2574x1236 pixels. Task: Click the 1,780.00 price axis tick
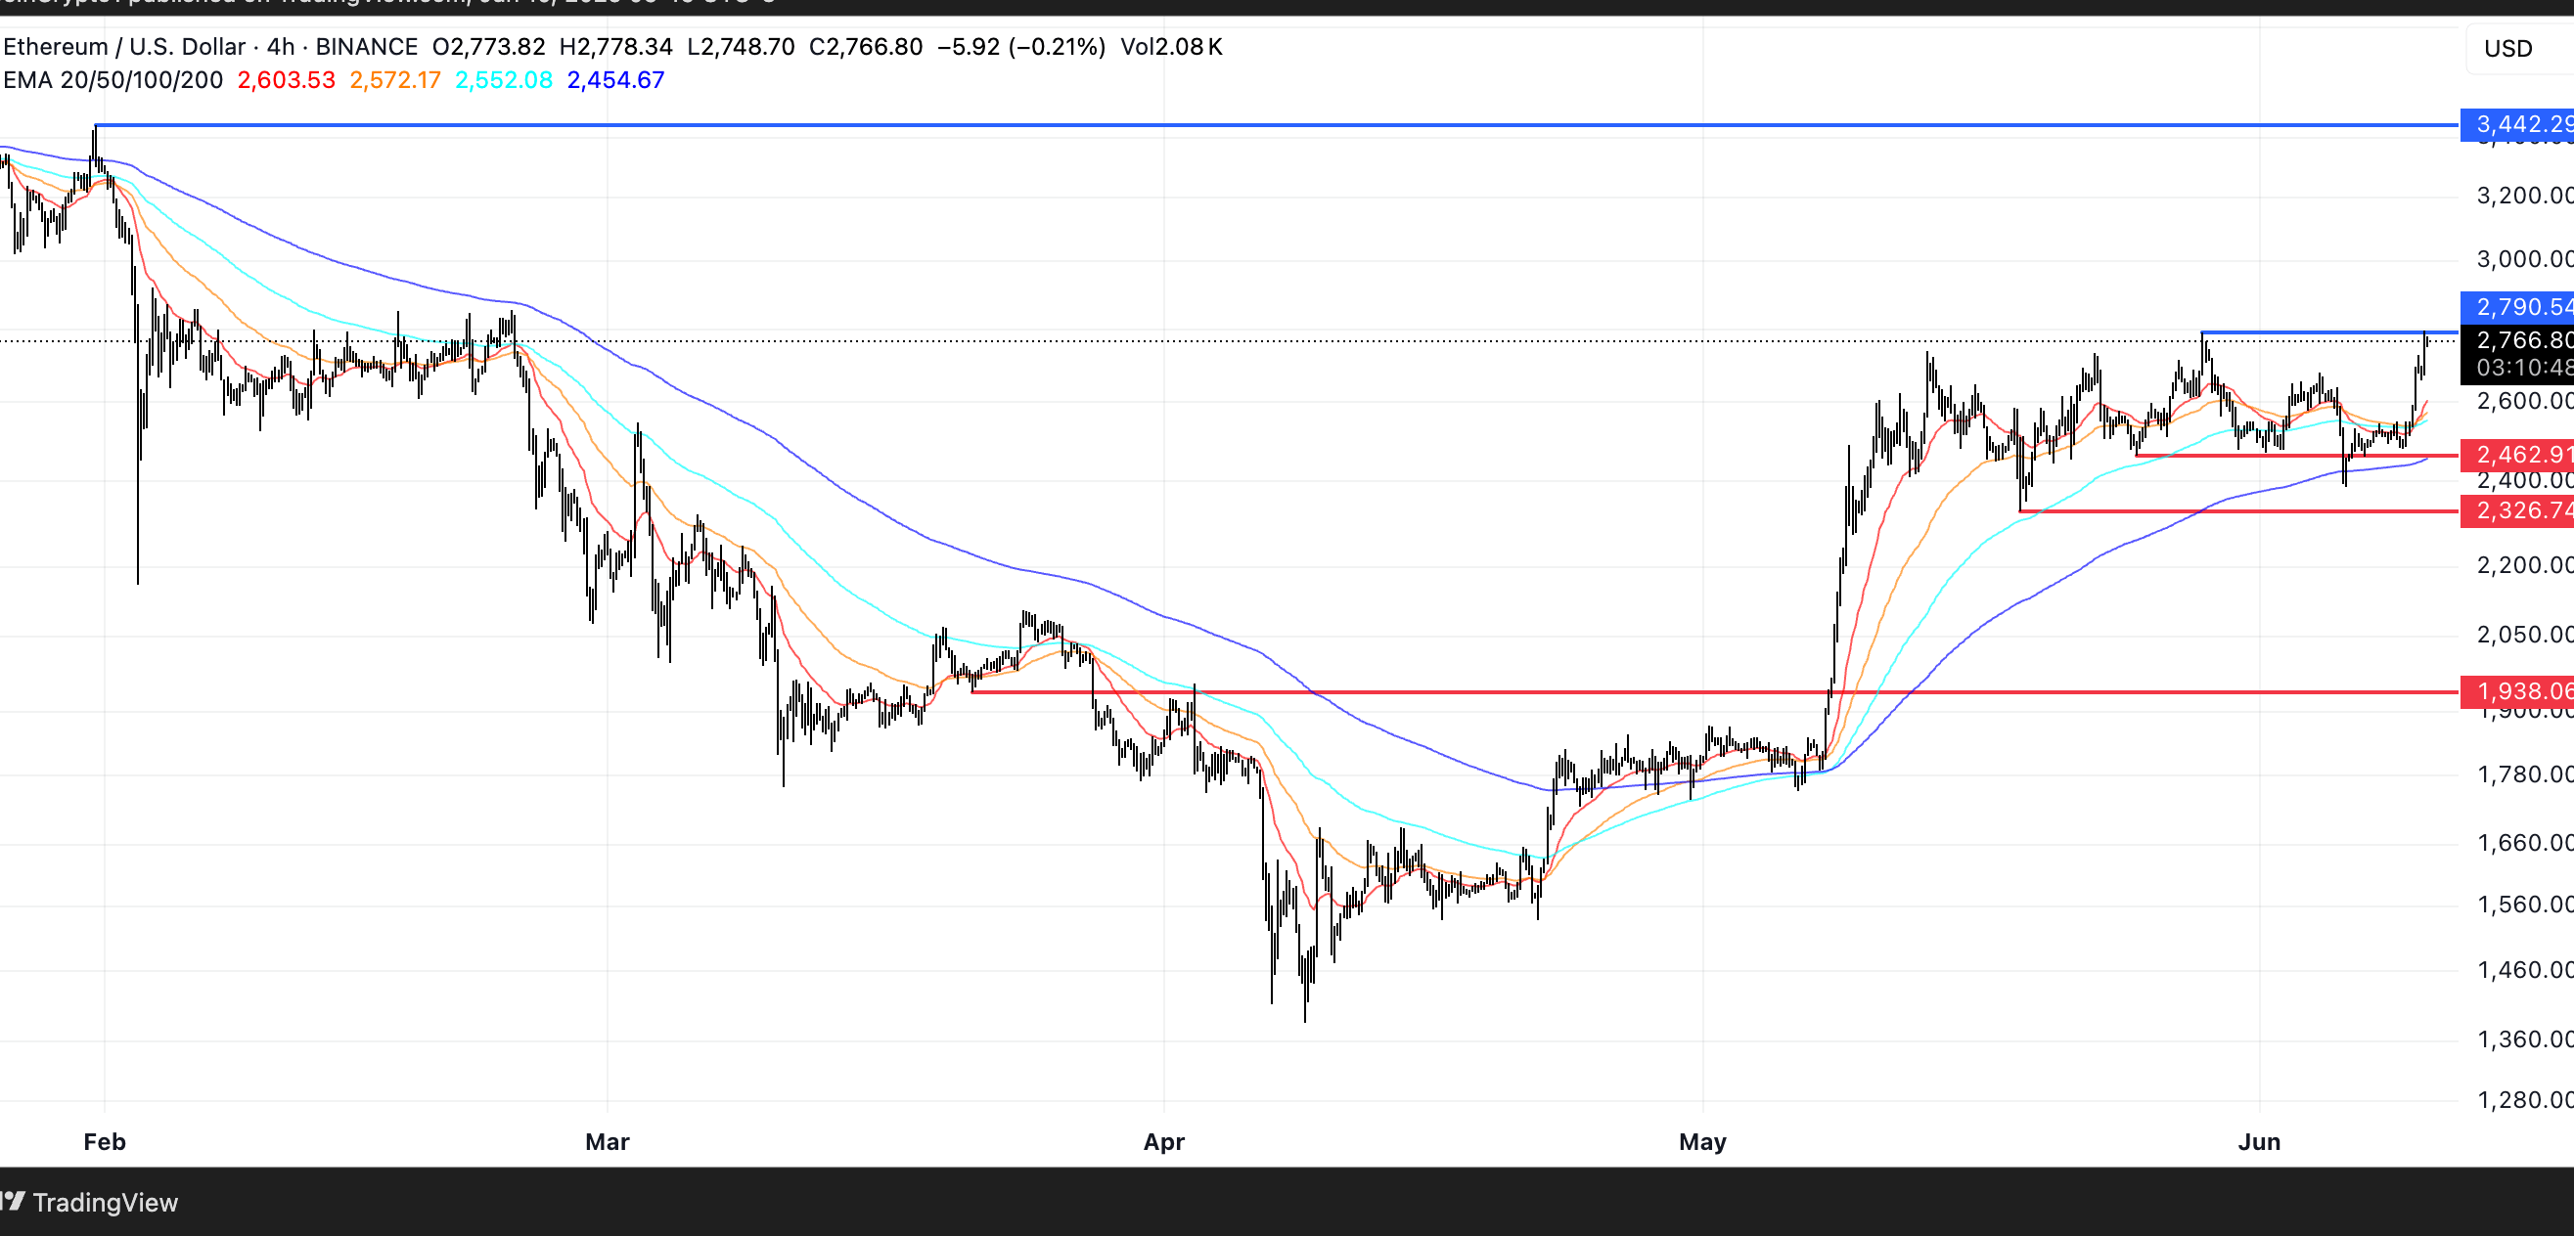pyautogui.click(x=2524, y=774)
